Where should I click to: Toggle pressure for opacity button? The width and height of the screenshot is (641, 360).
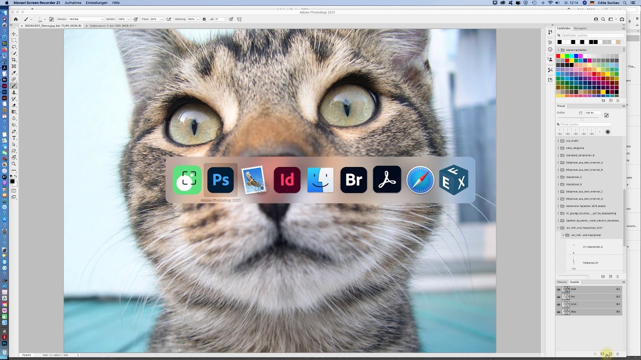pyautogui.click(x=136, y=19)
